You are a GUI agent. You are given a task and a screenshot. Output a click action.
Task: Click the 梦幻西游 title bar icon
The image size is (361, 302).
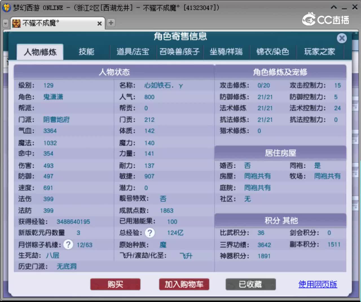[x=6, y=8]
